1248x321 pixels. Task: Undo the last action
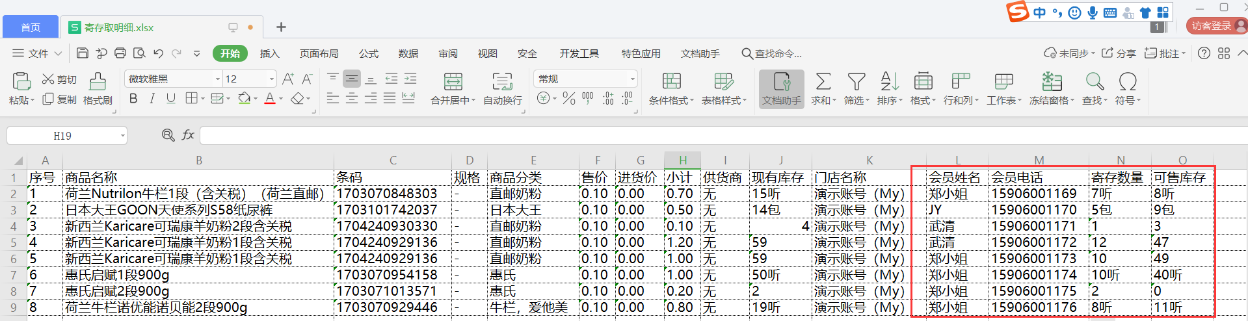158,53
